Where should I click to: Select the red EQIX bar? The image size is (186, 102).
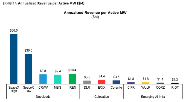tap(102, 82)
